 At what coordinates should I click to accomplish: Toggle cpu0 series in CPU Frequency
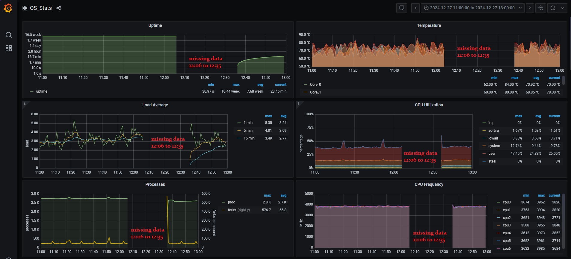click(x=507, y=202)
